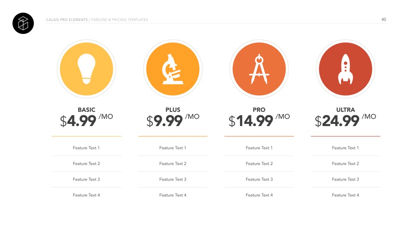410x230 pixels.
Task: Click the ULTRA plan heading
Action: pyautogui.click(x=346, y=110)
